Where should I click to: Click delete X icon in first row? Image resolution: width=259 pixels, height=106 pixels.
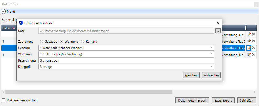[254, 34]
